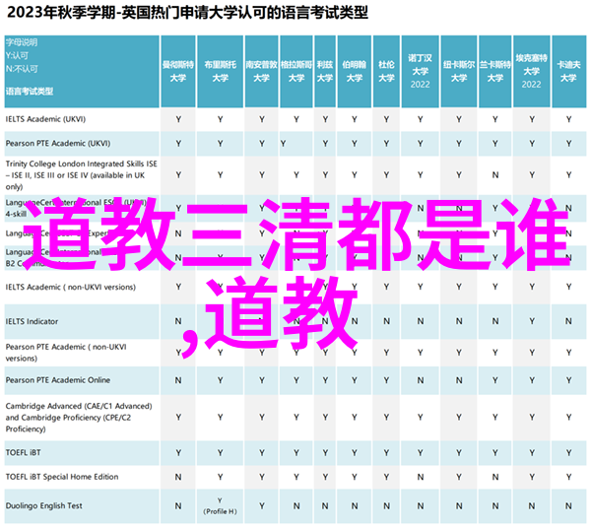Select the Pearson PTE Academic Online row label
Screen dimensions: 591x528
(58, 380)
